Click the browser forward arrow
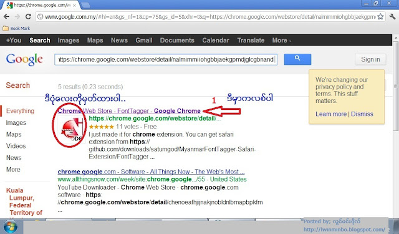 [17, 17]
